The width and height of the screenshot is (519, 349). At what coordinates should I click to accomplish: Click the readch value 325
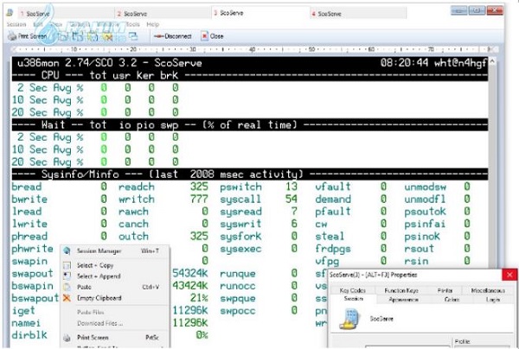pyautogui.click(x=199, y=187)
